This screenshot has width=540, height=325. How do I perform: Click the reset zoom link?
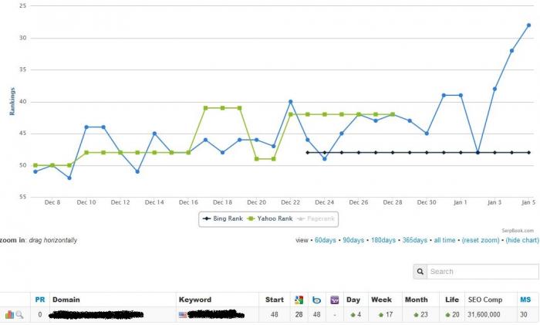pos(481,240)
